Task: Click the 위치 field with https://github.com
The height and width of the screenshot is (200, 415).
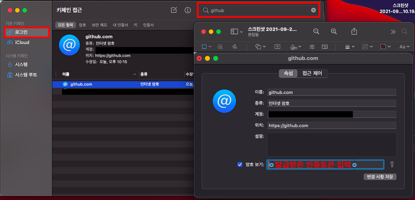Action: [332, 126]
